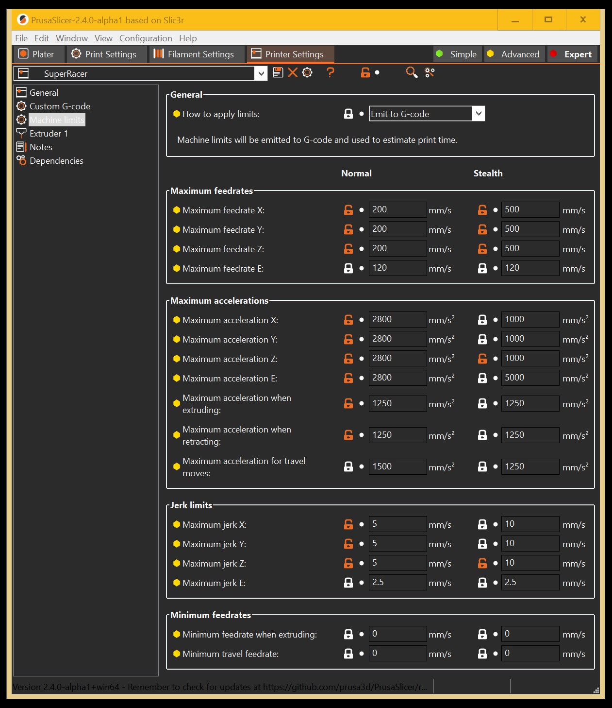Viewport: 612px width, 708px height.
Task: Reset Stealth Maximum feedrate Z lock icon
Action: tap(482, 249)
